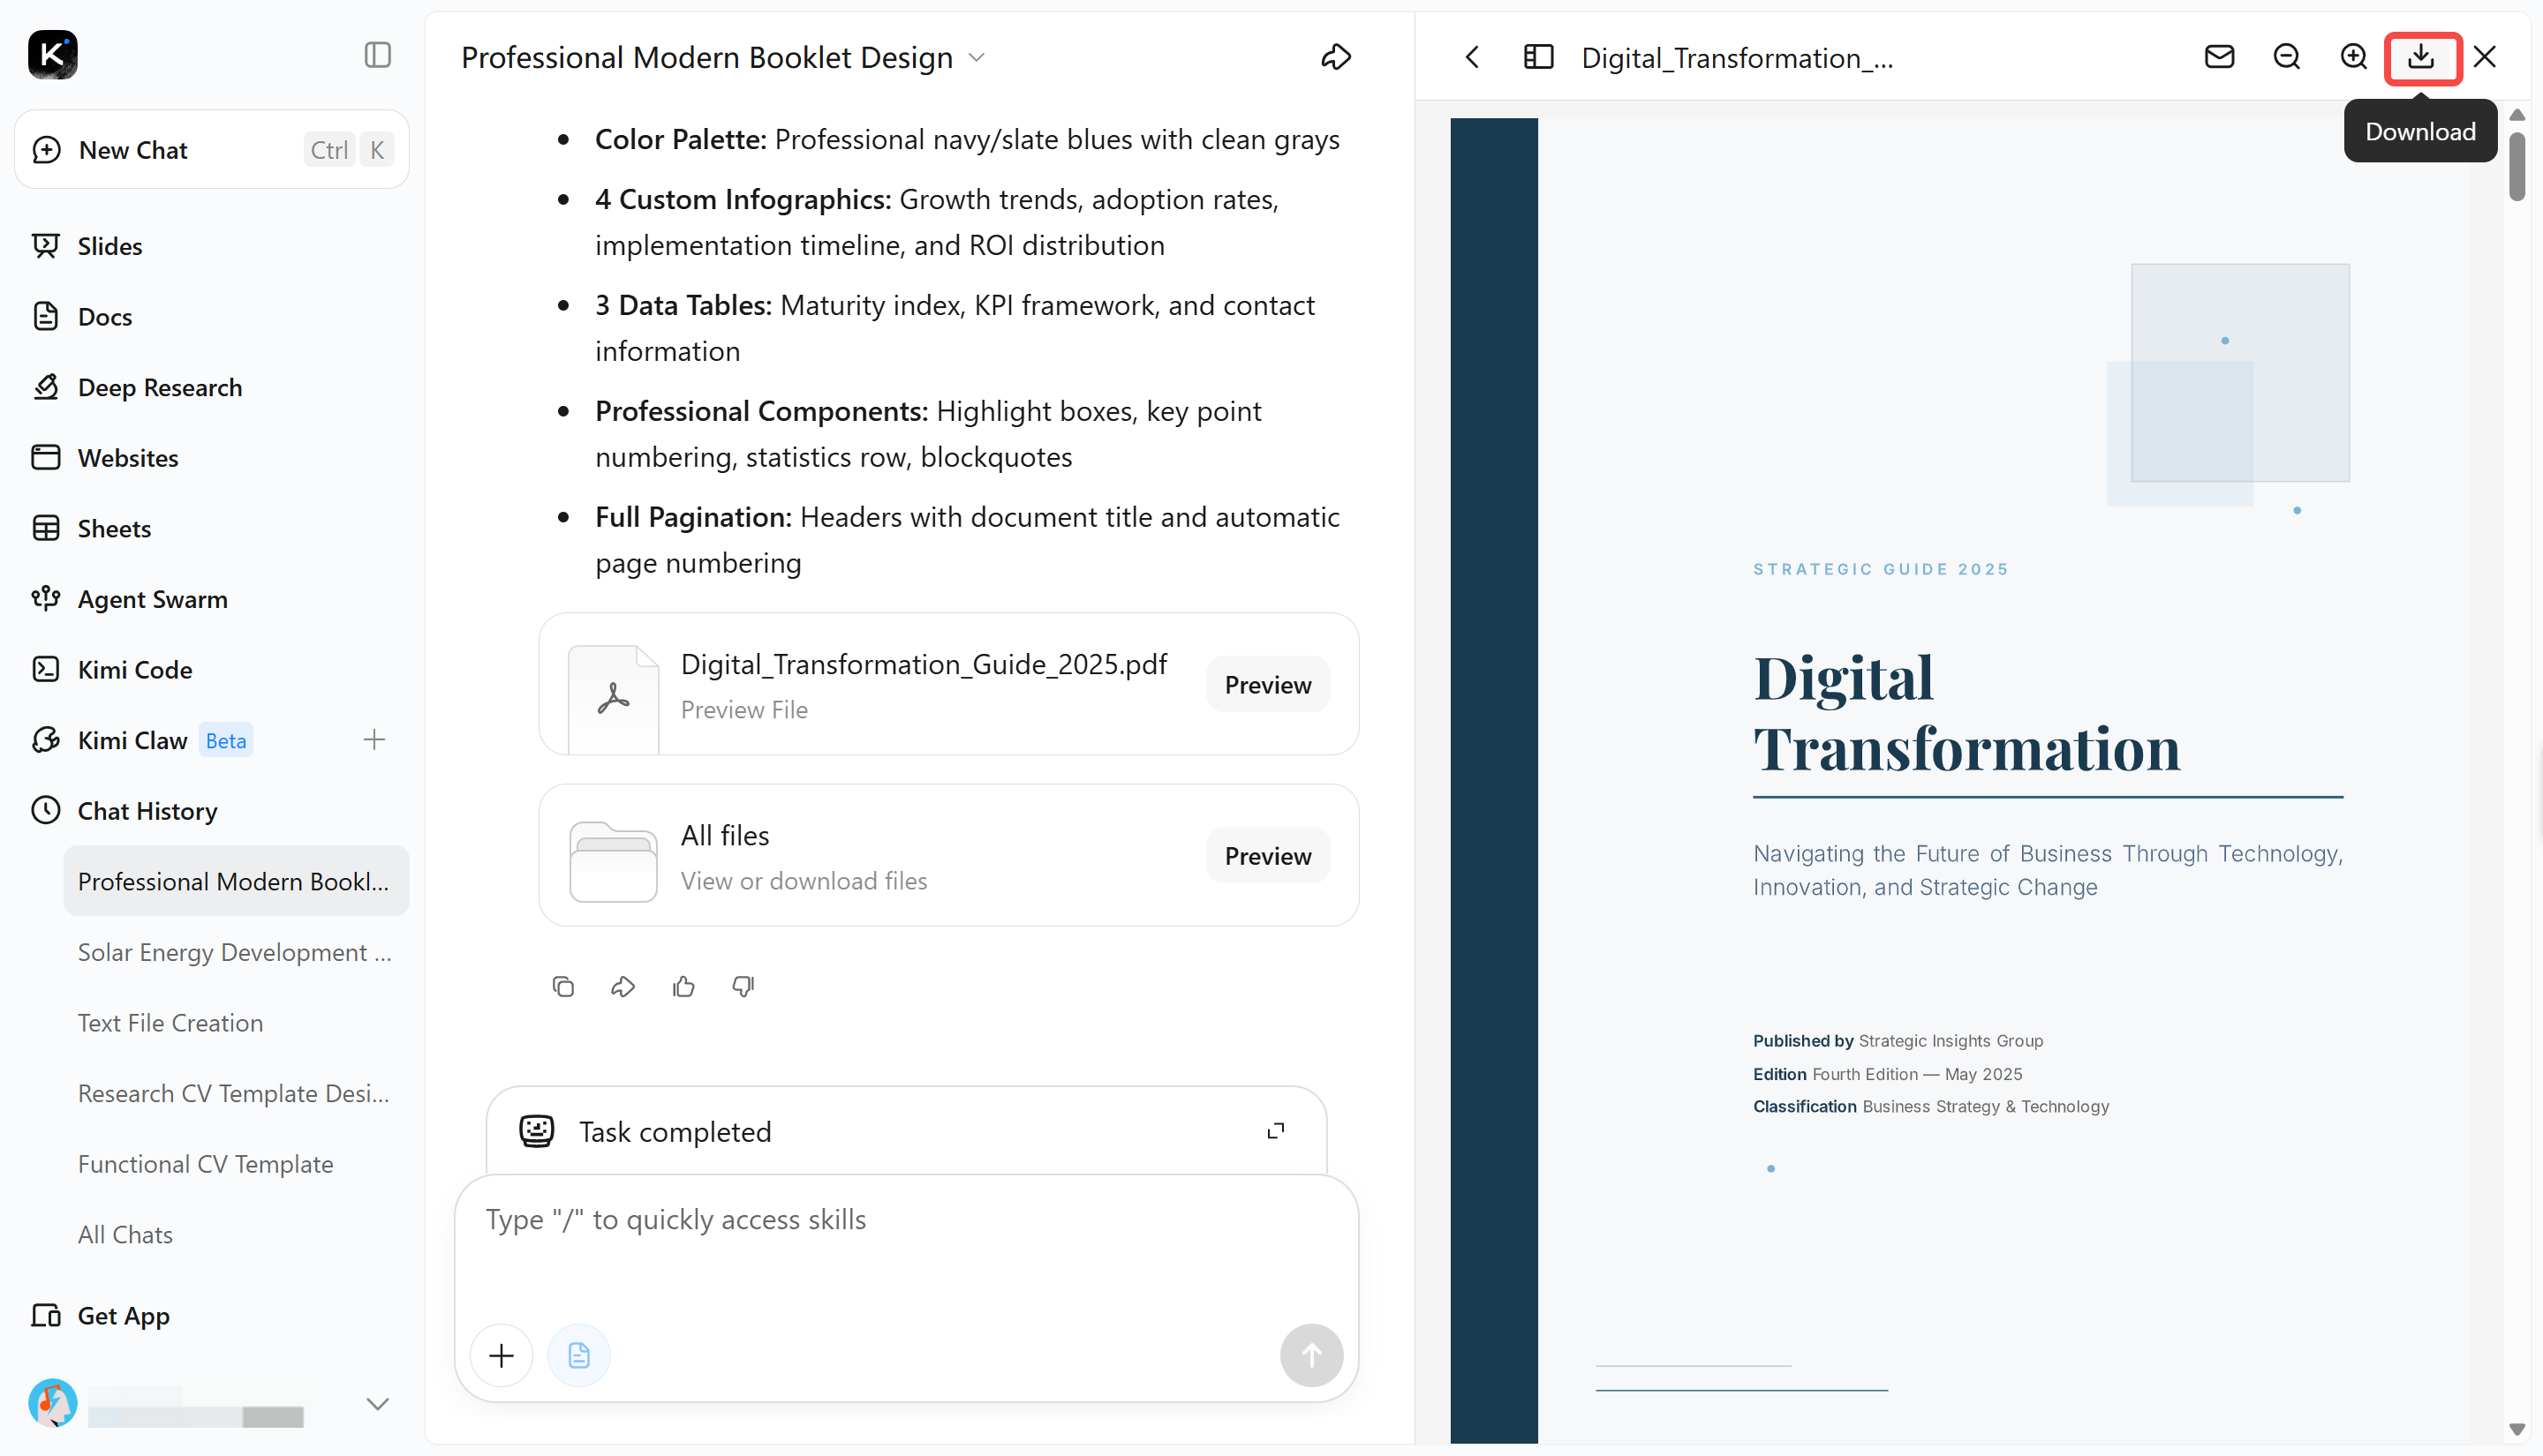This screenshot has width=2543, height=1456.
Task: Zoom out of the PDF preview
Action: pos(2286,57)
